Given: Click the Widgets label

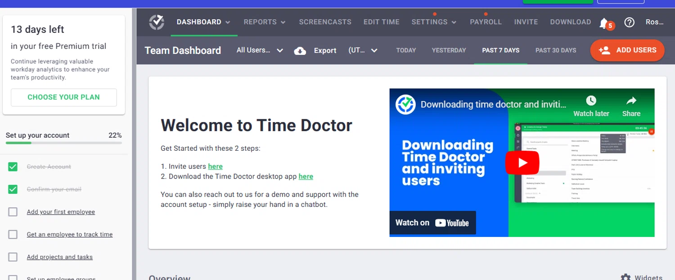Looking at the screenshot, I should [648, 278].
